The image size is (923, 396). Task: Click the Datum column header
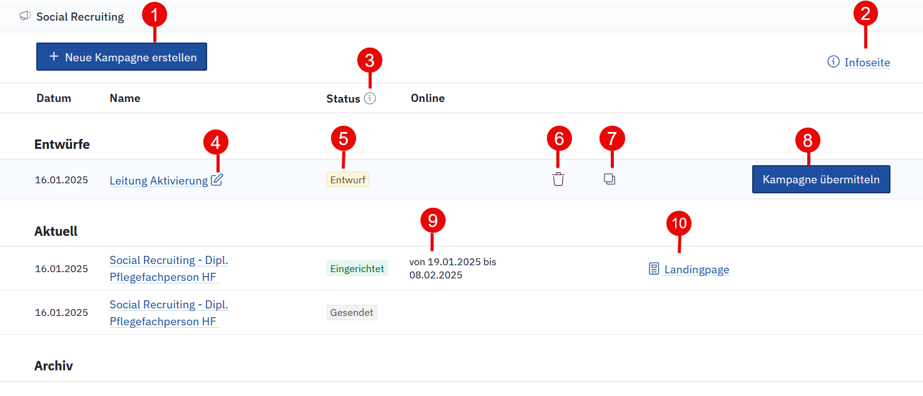(54, 98)
